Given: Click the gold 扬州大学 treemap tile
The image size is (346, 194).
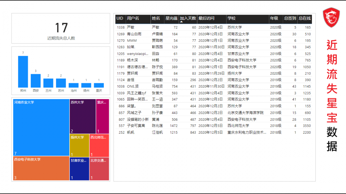Looking at the screenshot, I should click(79, 145).
